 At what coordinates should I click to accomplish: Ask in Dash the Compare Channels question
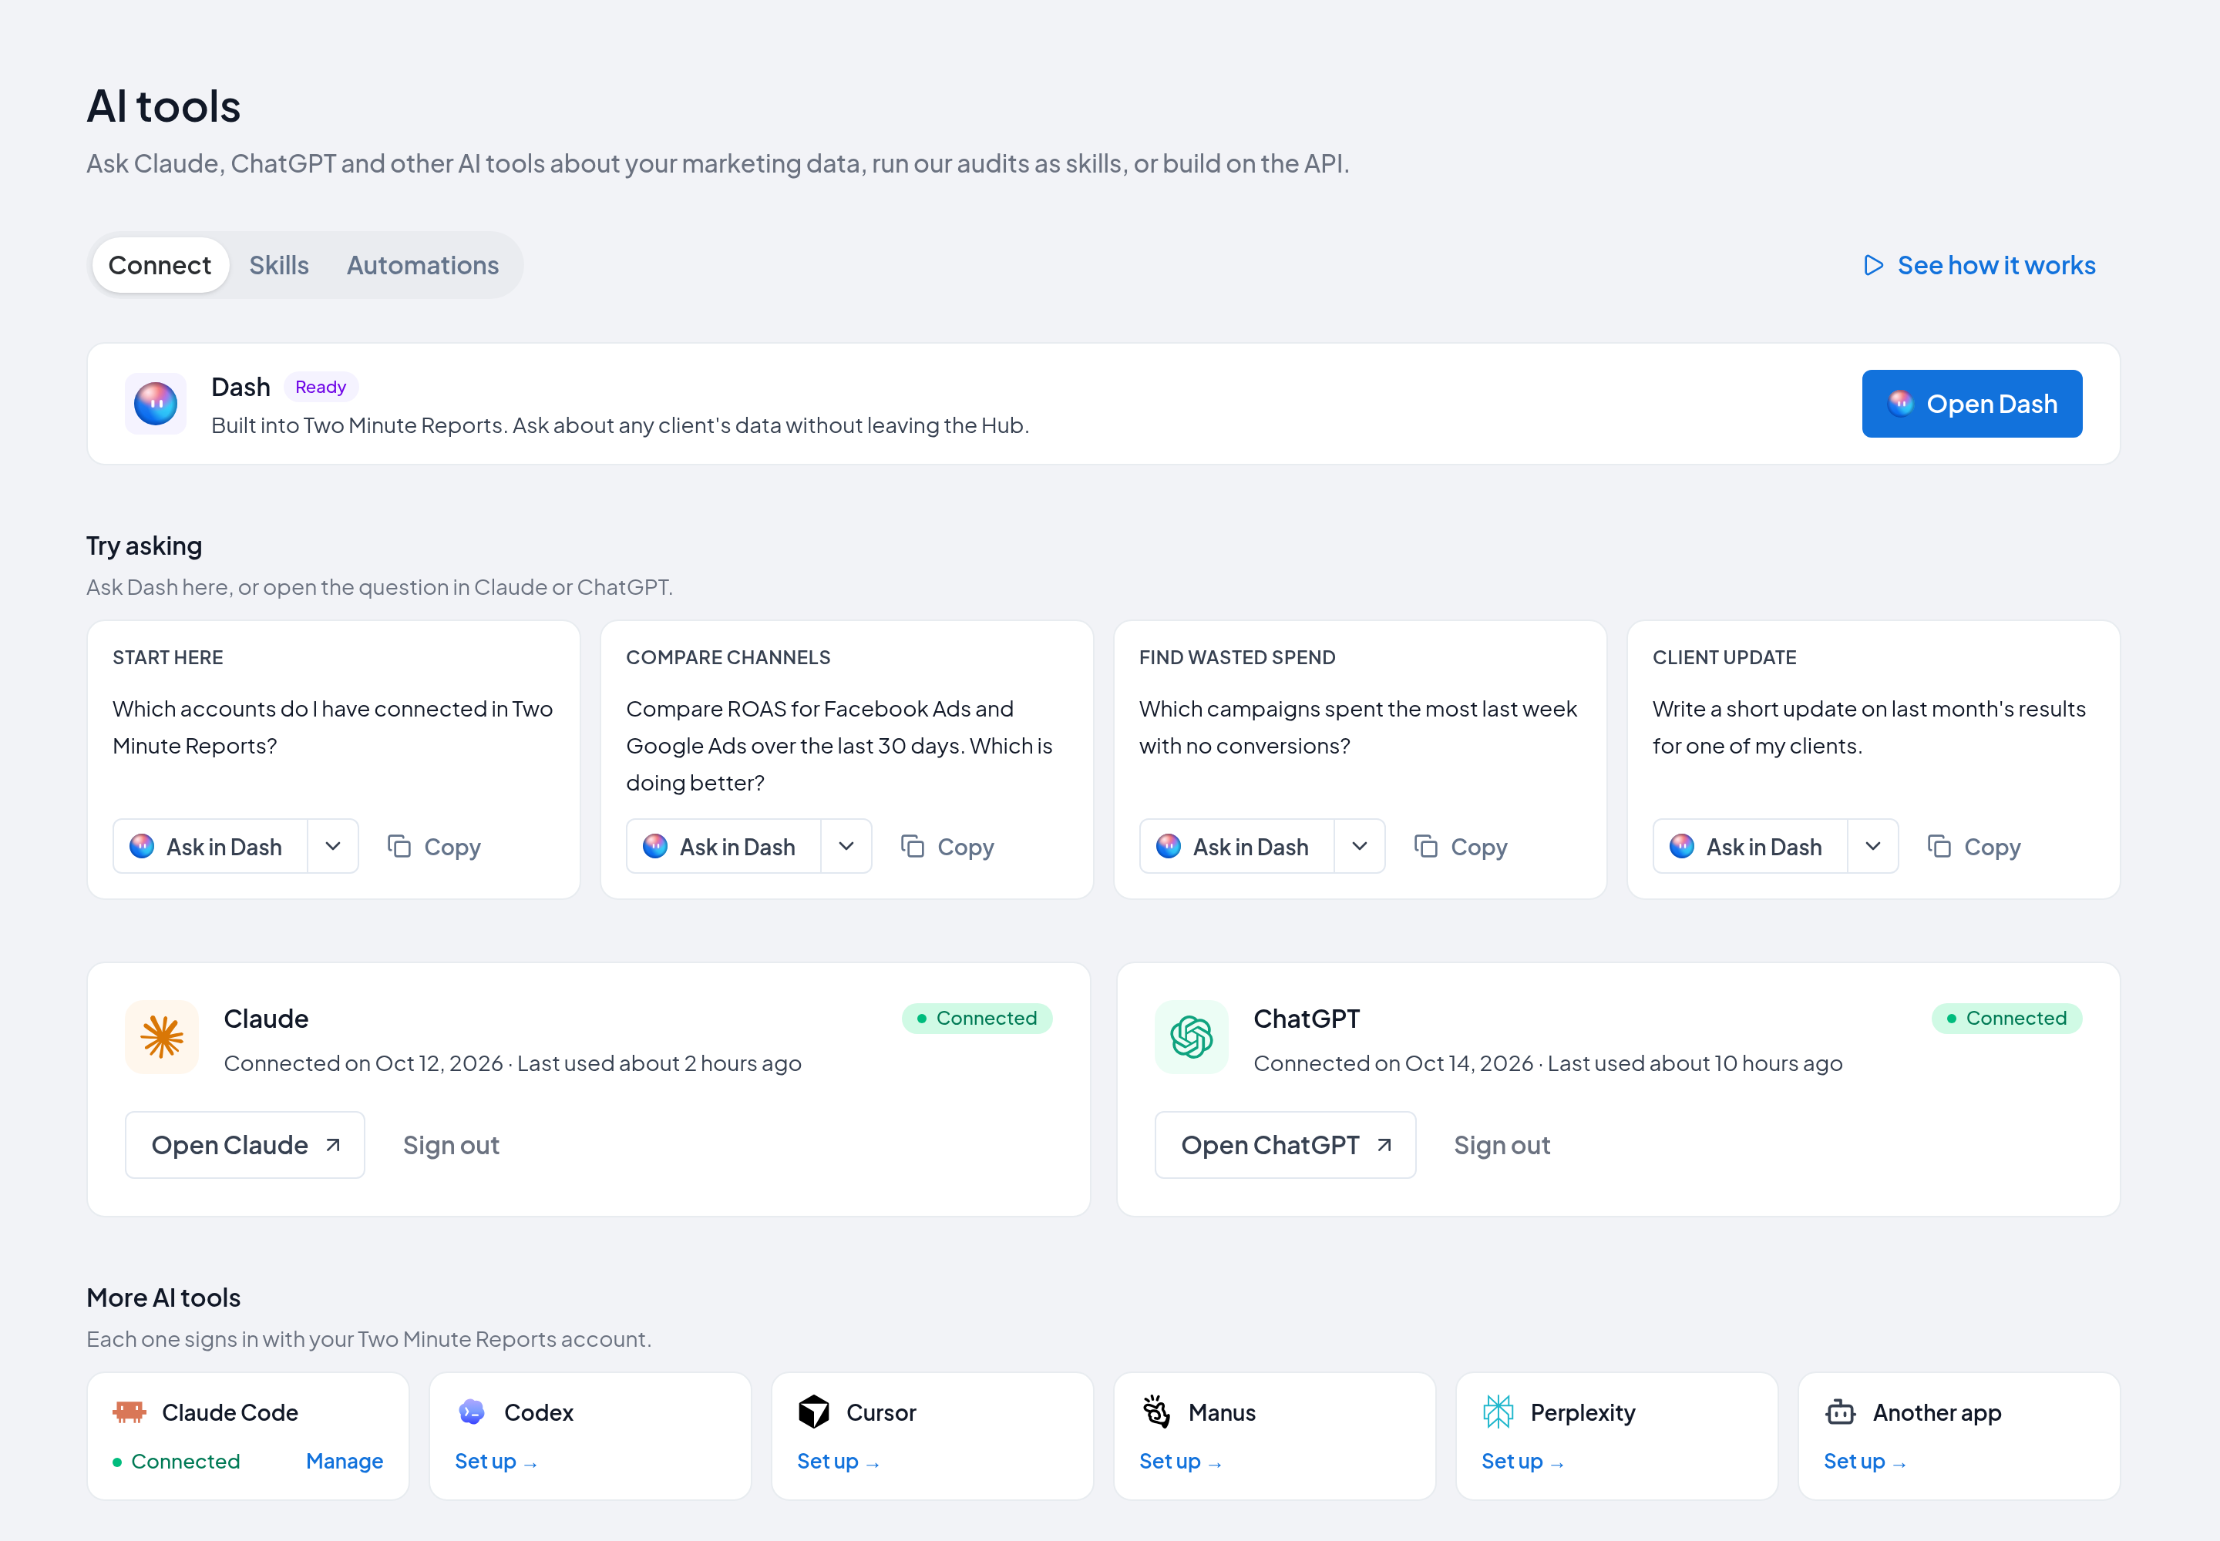pos(724,847)
